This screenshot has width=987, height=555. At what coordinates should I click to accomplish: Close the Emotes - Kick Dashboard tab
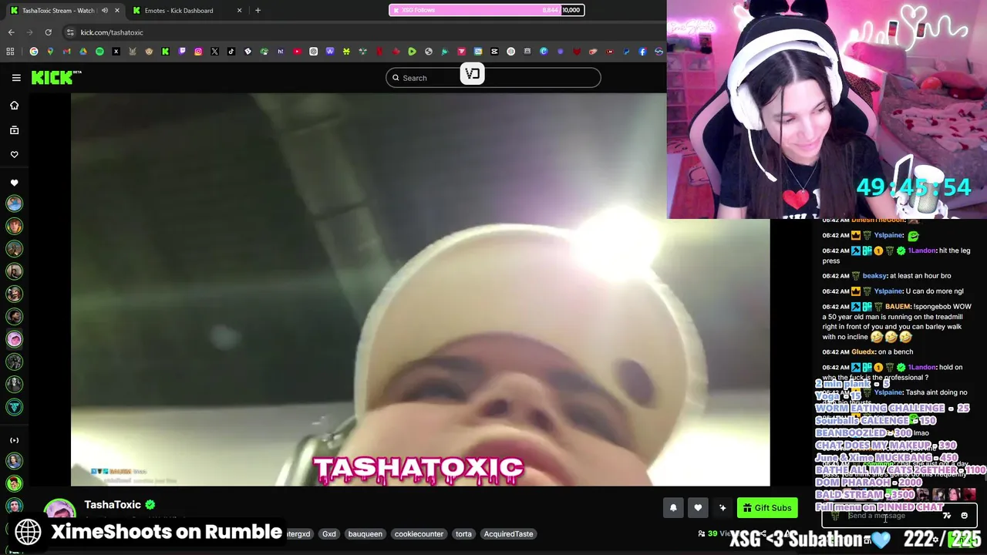coord(239,11)
